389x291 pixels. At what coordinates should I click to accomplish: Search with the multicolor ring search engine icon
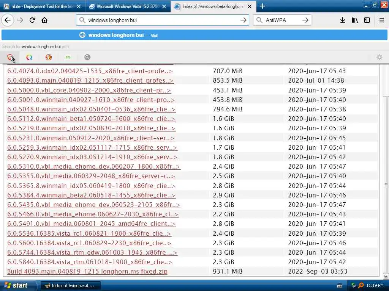29,57
